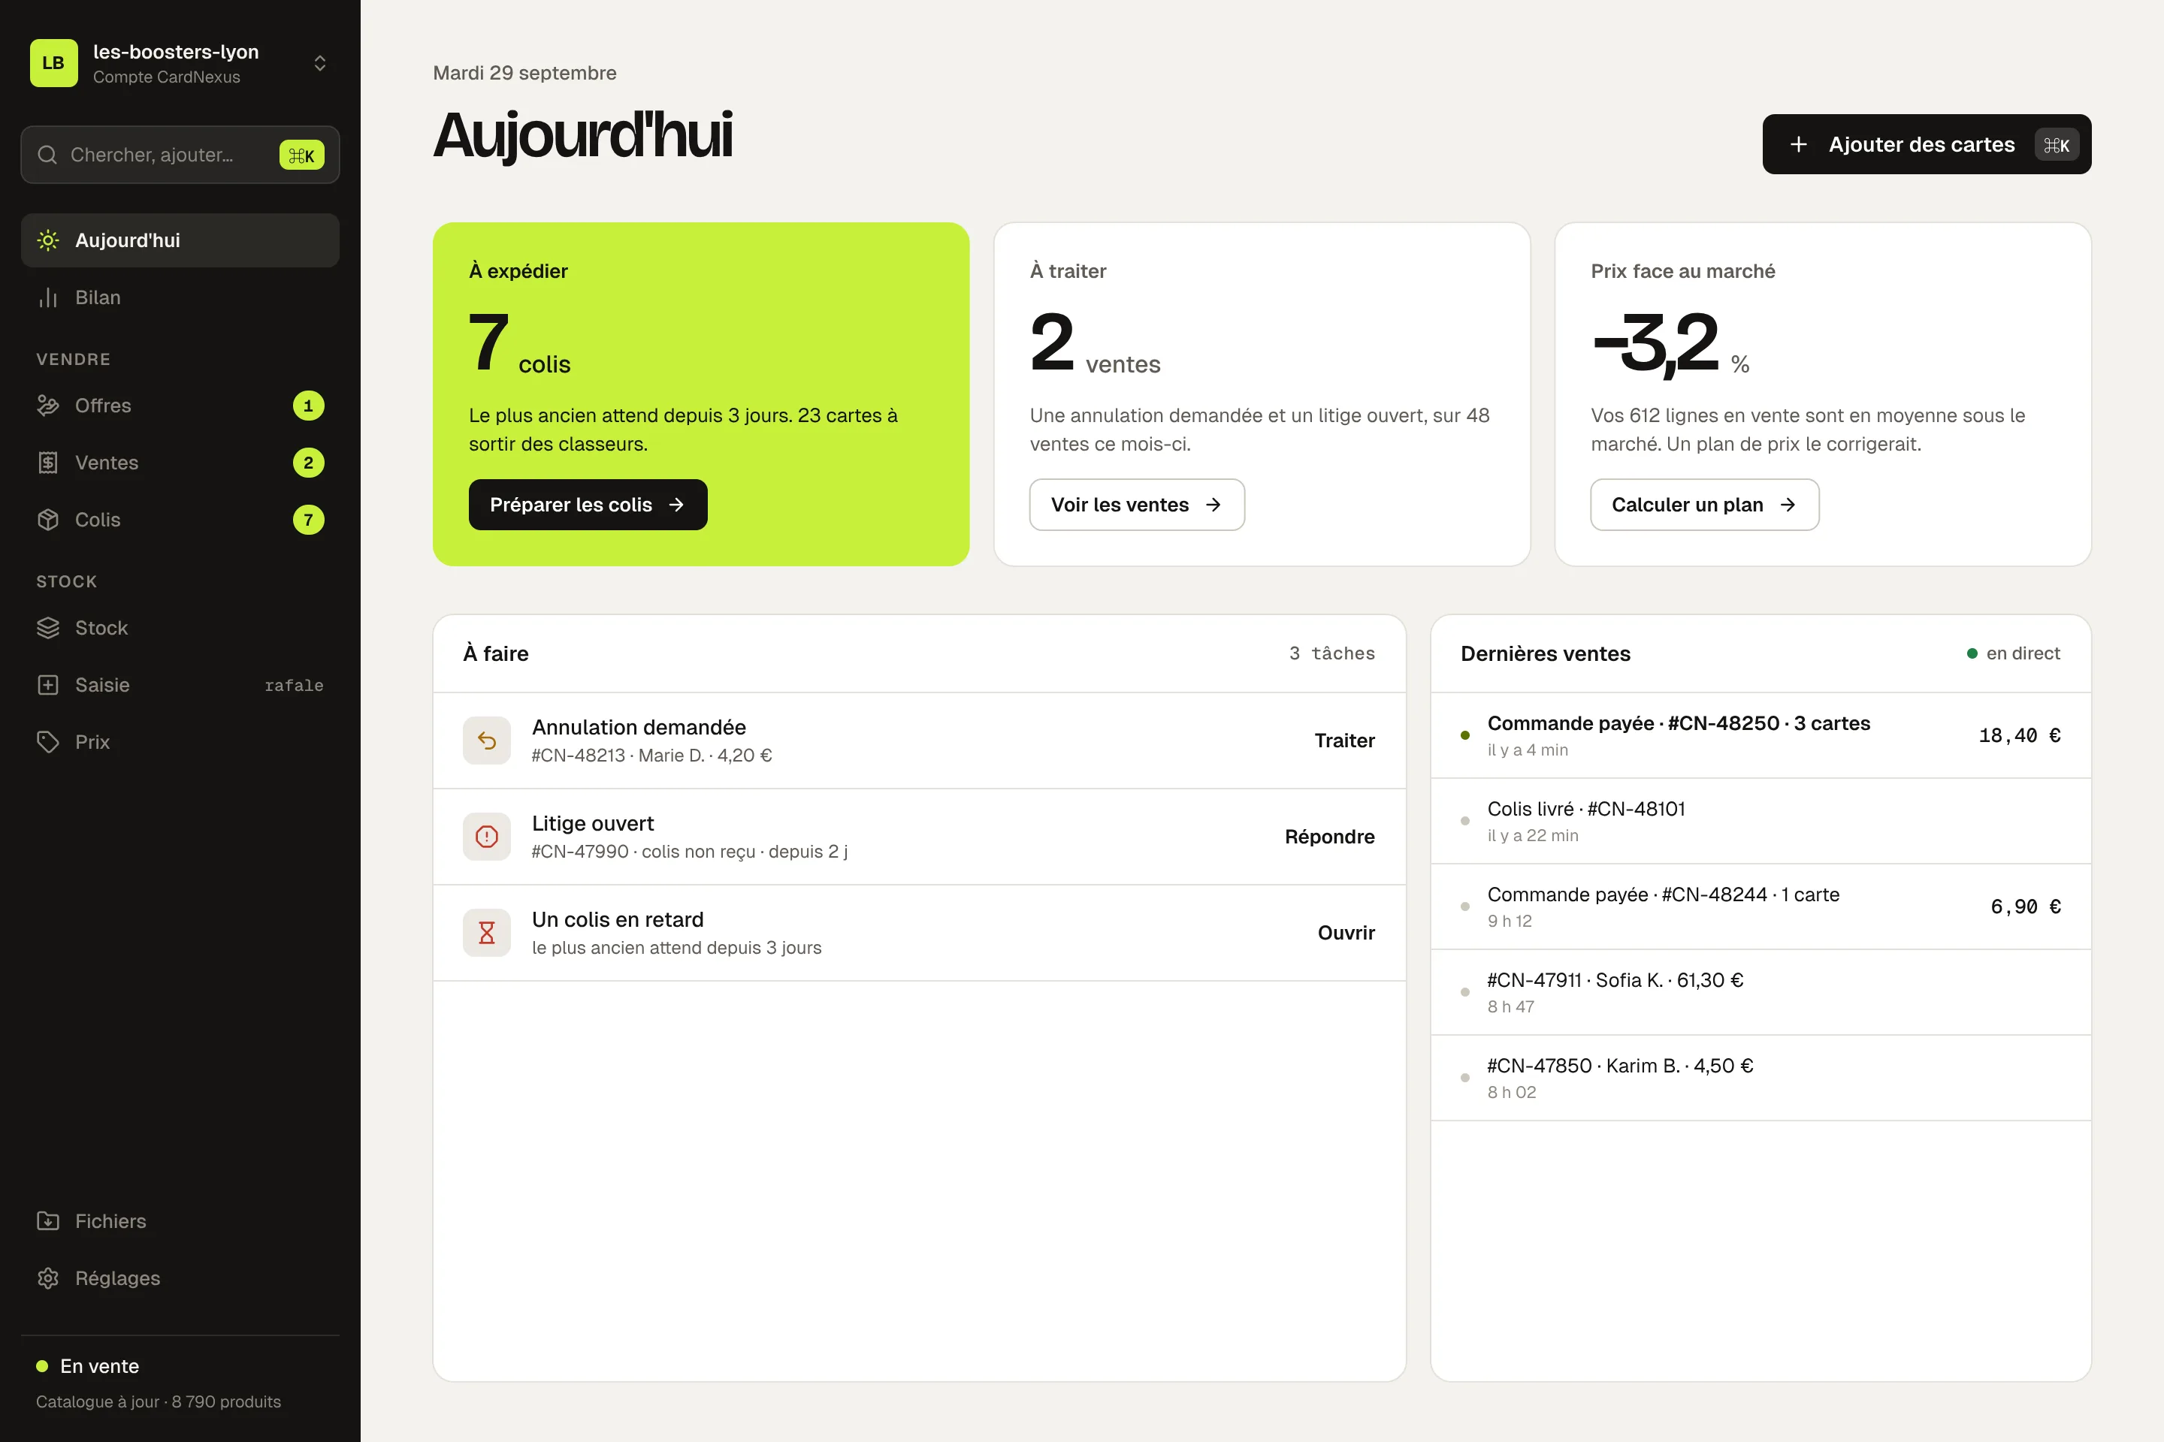
Task: Click the Ventes receipt icon
Action: point(48,463)
